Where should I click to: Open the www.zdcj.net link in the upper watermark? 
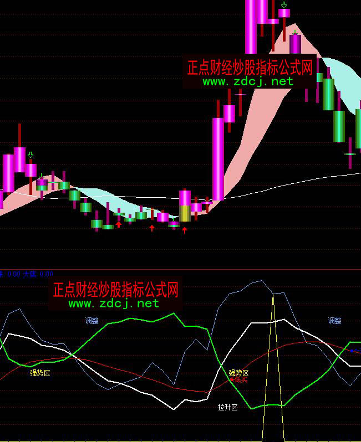247,81
